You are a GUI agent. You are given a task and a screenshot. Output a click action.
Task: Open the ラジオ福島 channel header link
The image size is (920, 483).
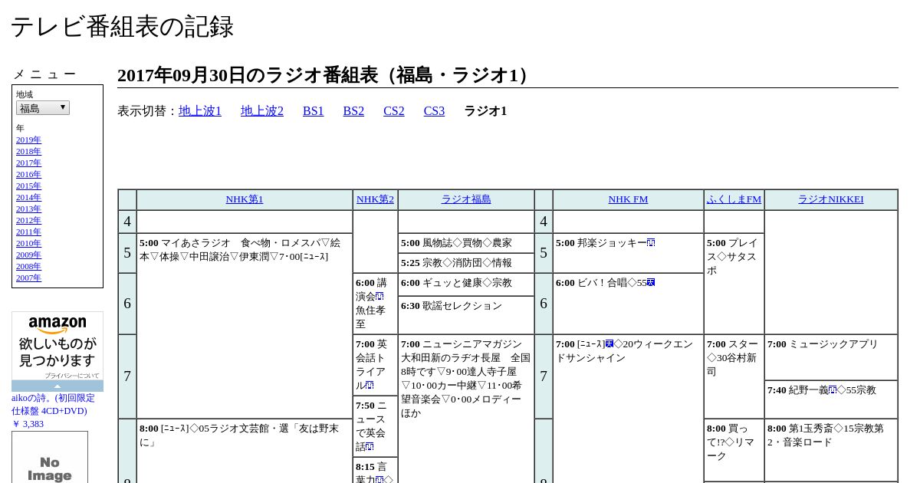tap(466, 199)
